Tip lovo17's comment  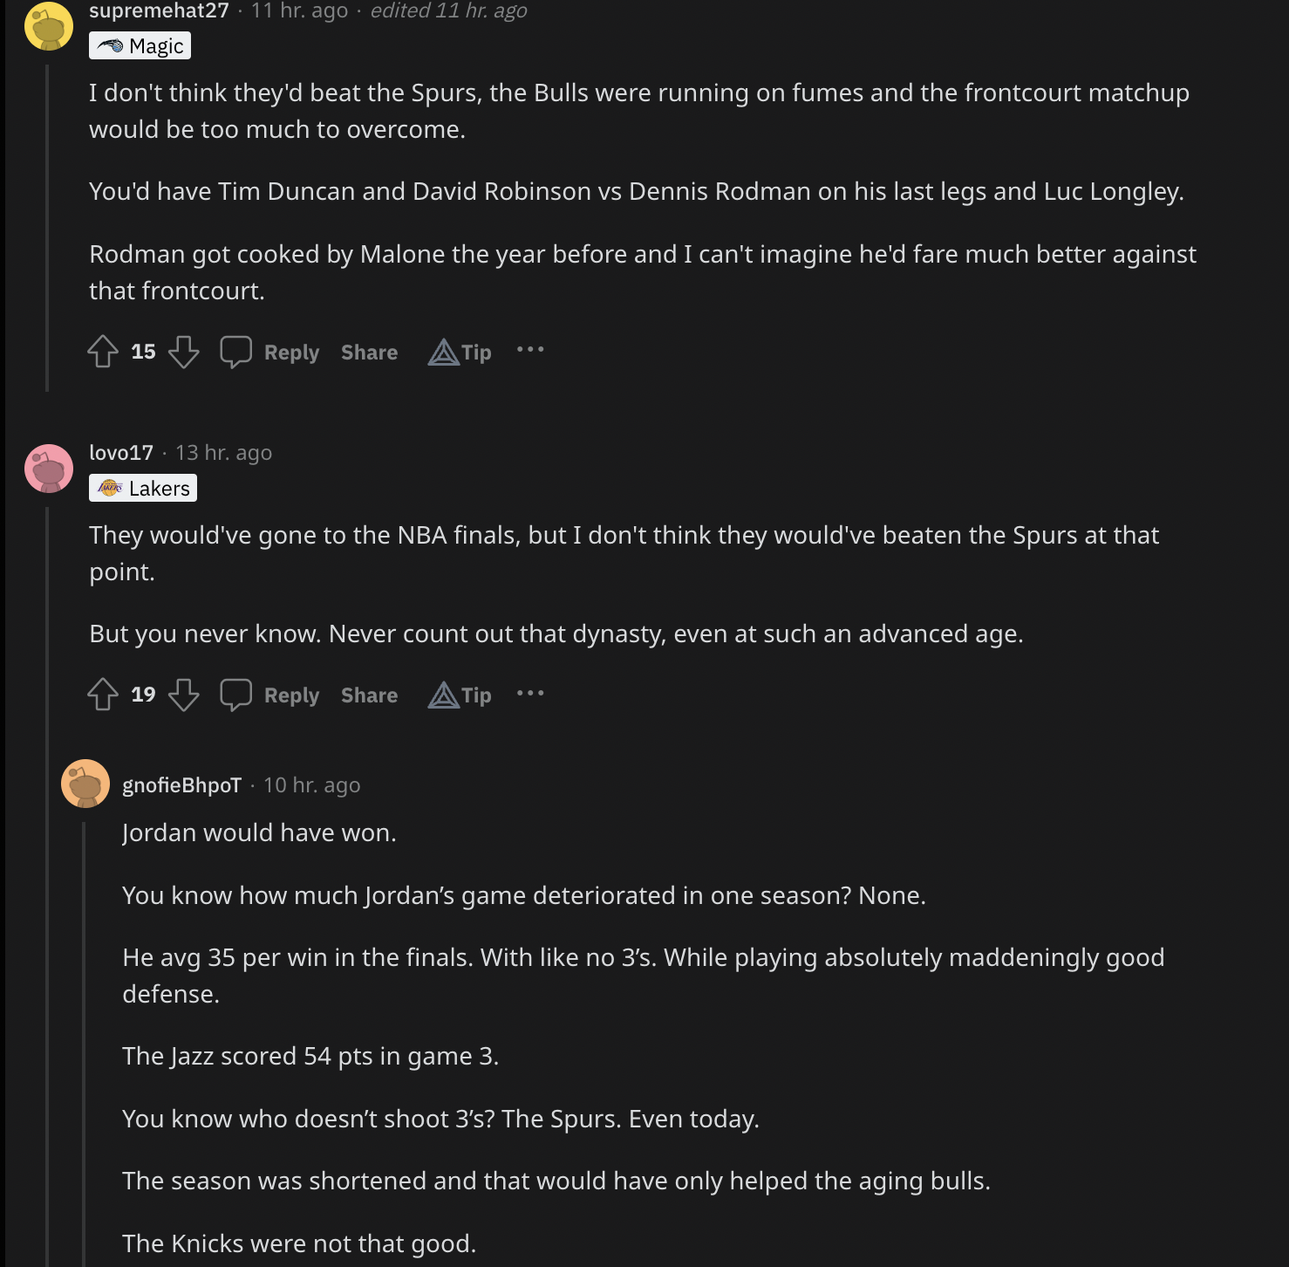click(460, 695)
